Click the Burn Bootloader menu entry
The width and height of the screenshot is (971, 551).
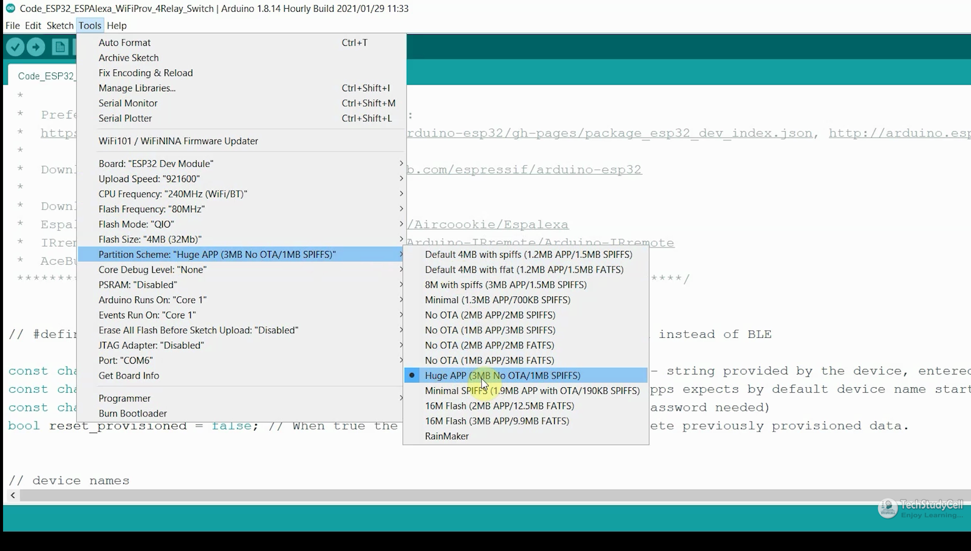pos(133,413)
